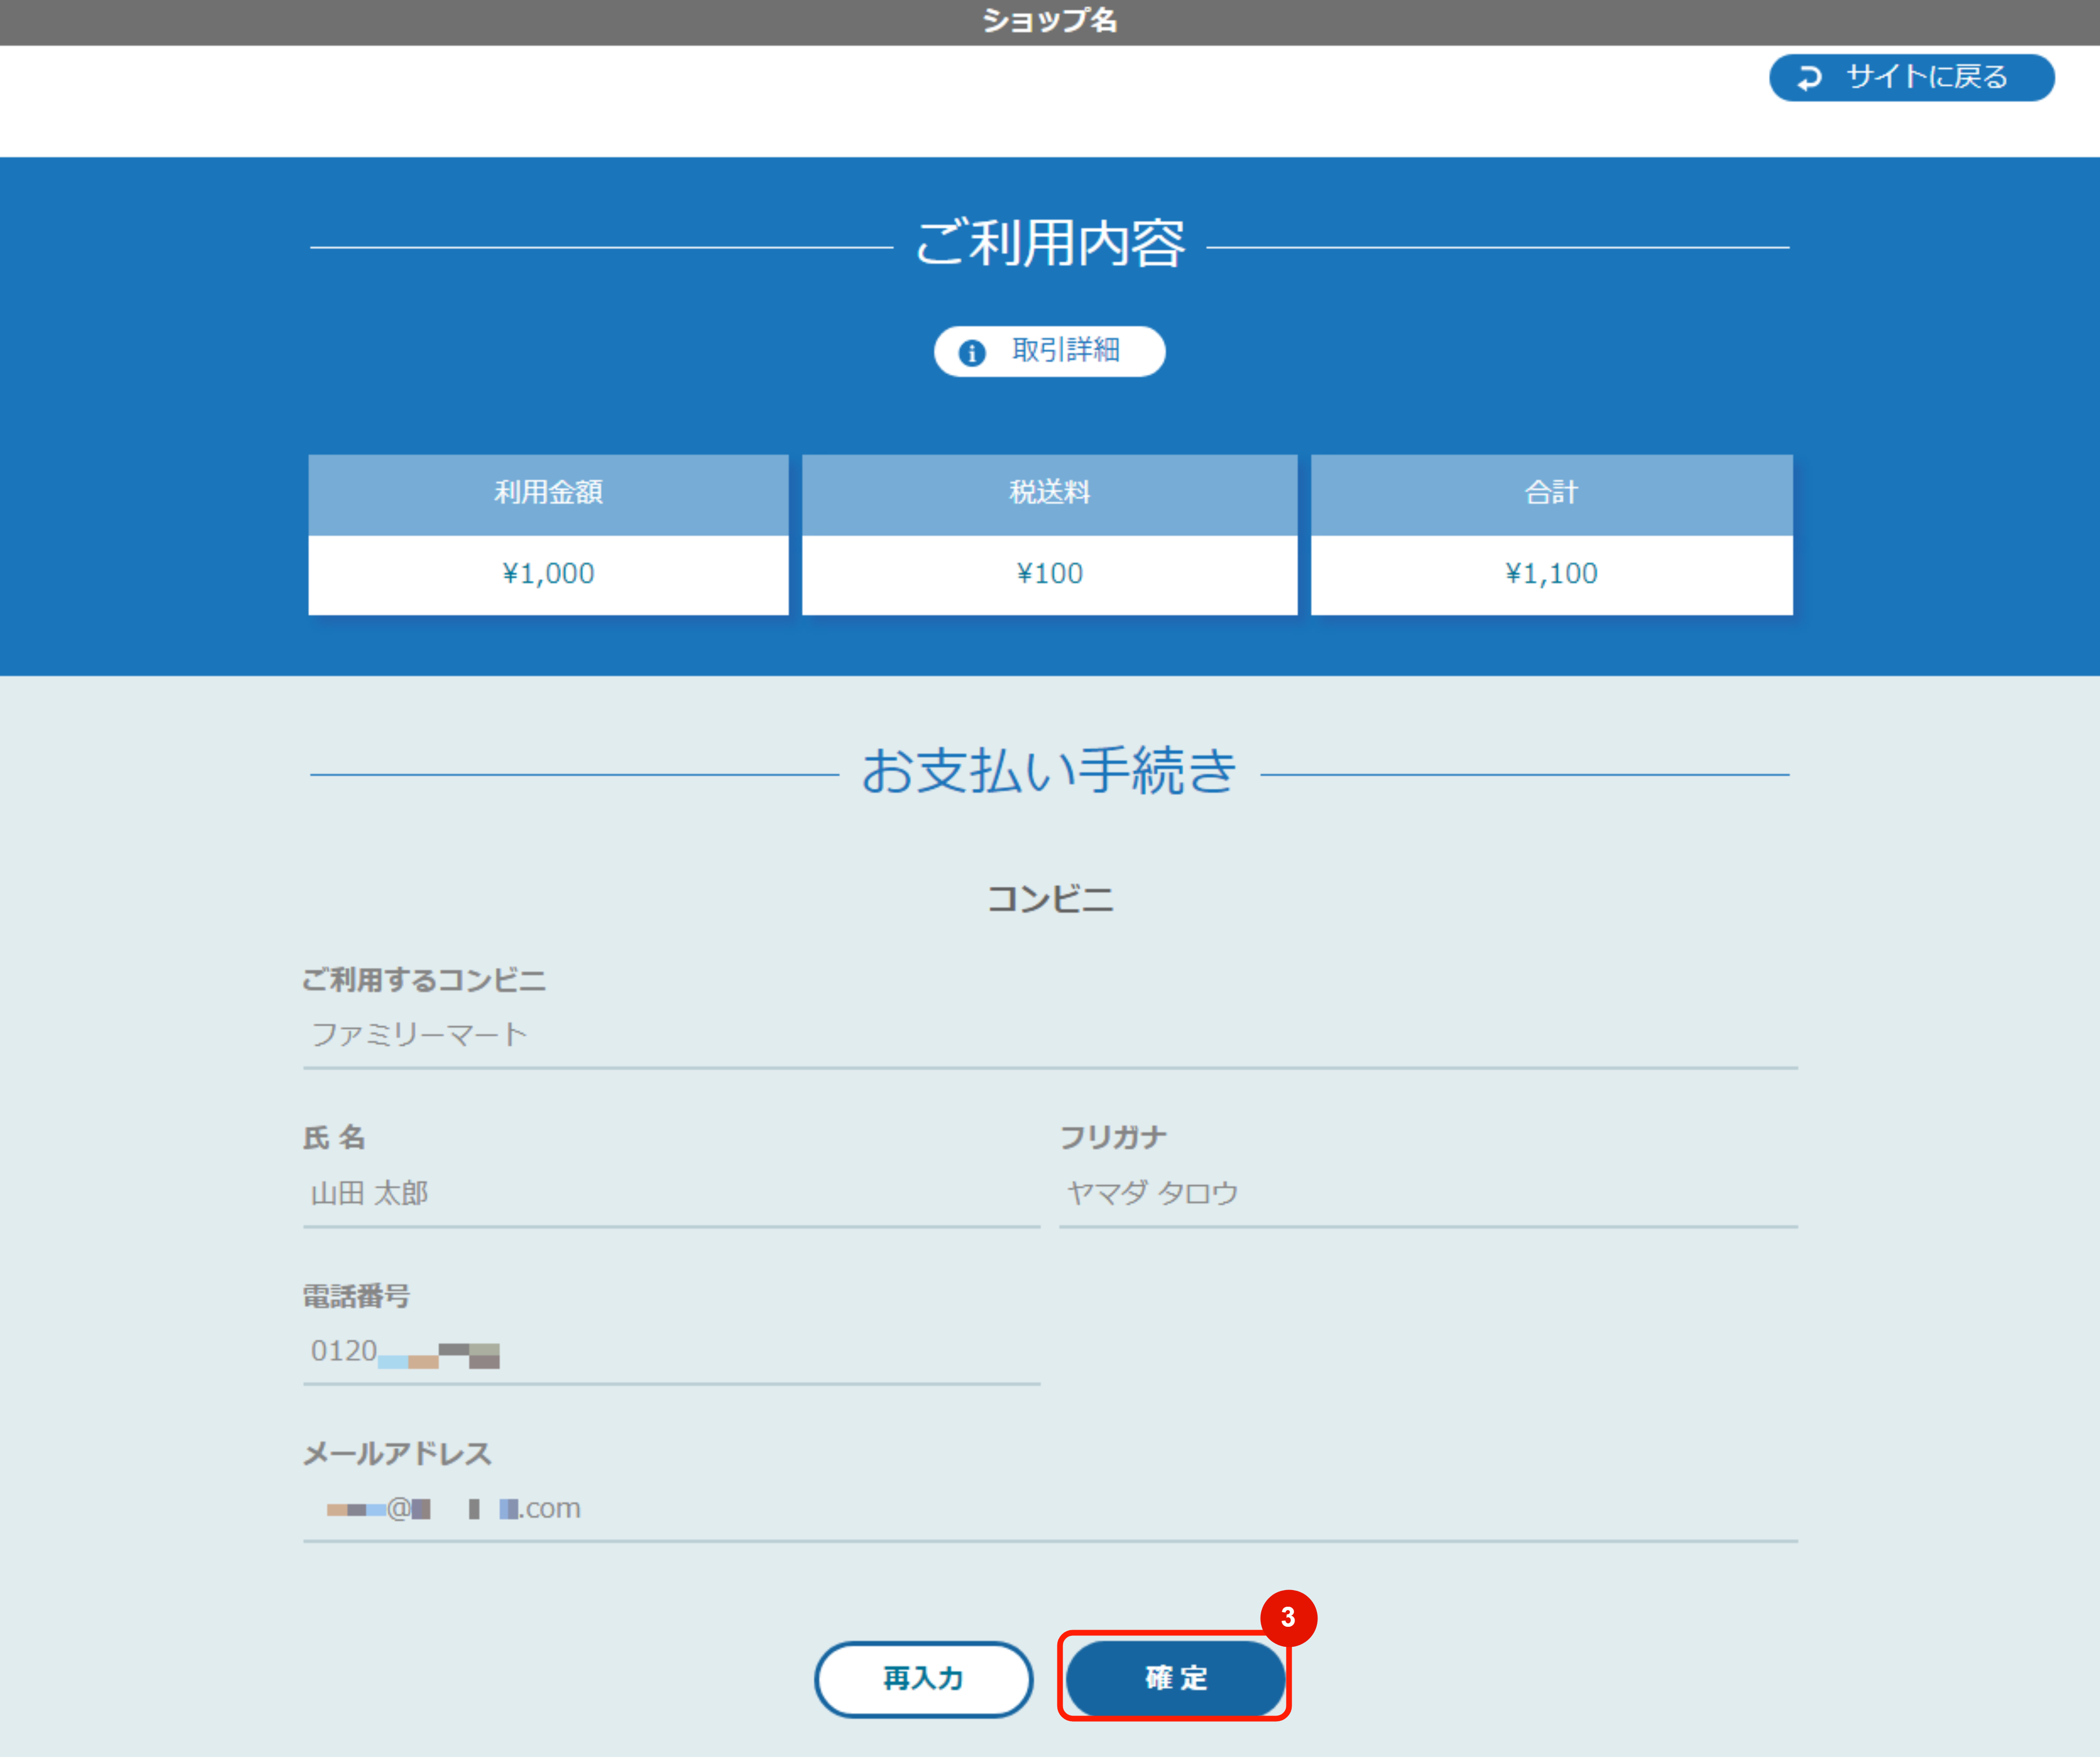Click the 氏名 input showing 山田 太郎
Screen dimensions: 2100x1758
click(670, 1193)
